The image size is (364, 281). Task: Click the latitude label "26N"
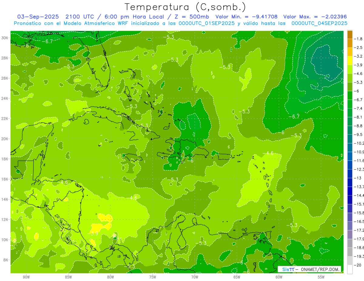[5, 78]
